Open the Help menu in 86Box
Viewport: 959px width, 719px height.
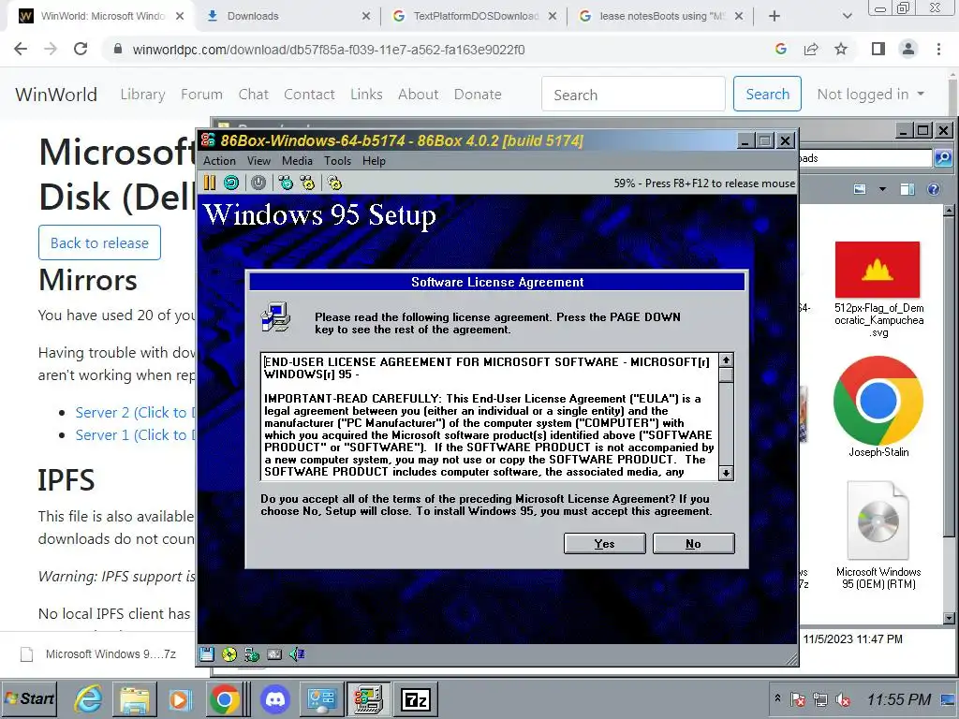tap(374, 161)
